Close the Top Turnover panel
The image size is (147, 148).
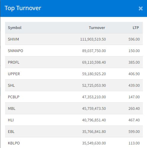[140, 9]
